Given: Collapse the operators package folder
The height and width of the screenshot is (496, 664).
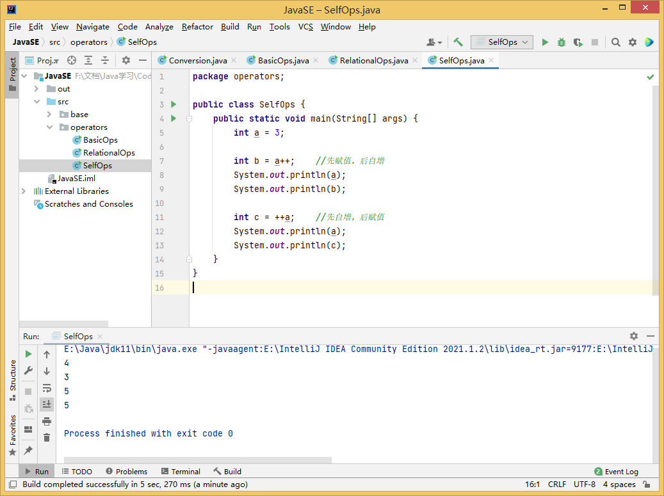Looking at the screenshot, I should click(49, 127).
